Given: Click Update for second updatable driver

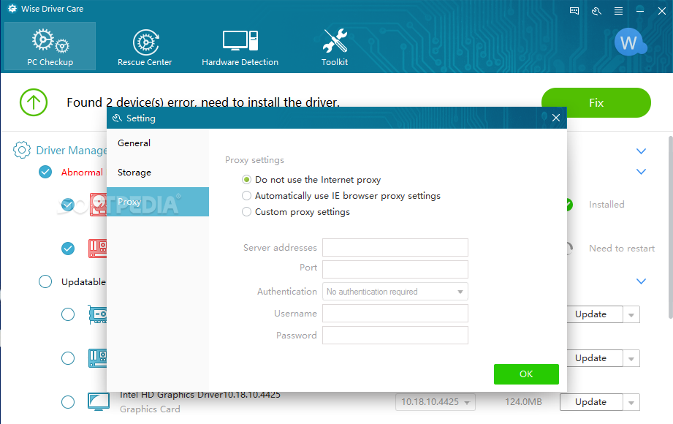Looking at the screenshot, I should (594, 358).
